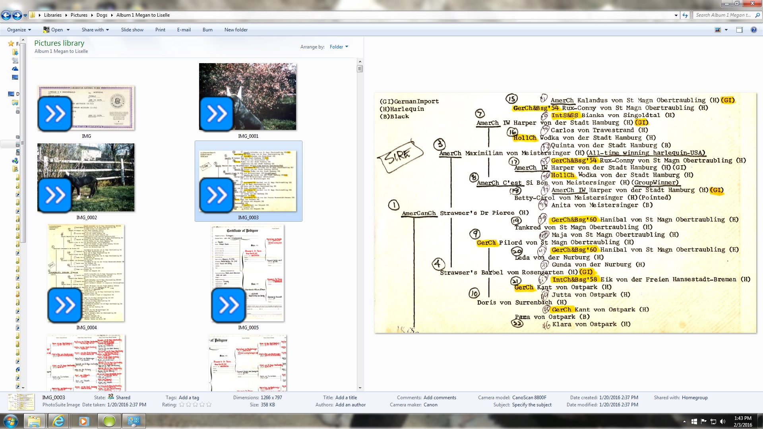Select the IMG thumbnail
This screenshot has width=763, height=429.
(x=86, y=108)
